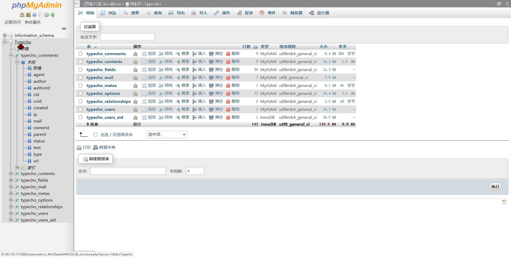The width and height of the screenshot is (511, 257).
Task: Switch to the SQL tab
Action: coord(109,13)
